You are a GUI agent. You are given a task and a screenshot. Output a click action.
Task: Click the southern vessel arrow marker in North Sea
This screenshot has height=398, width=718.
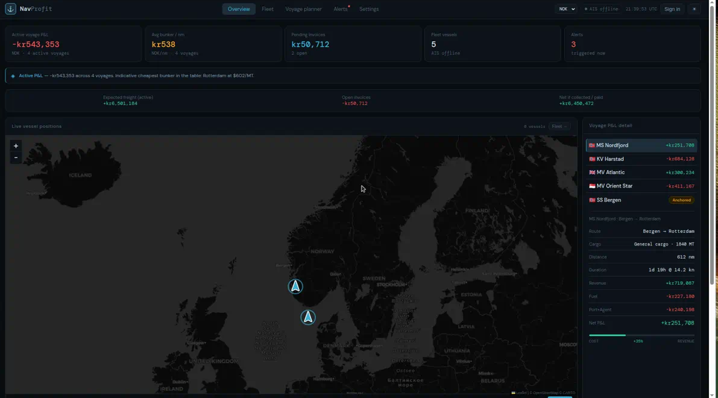(308, 317)
